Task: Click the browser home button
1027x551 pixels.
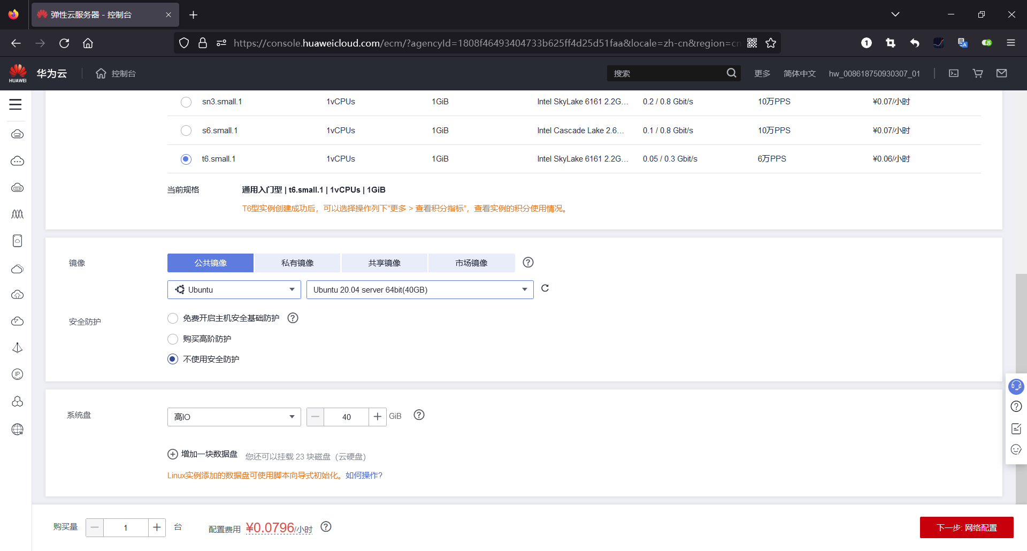Action: point(88,43)
